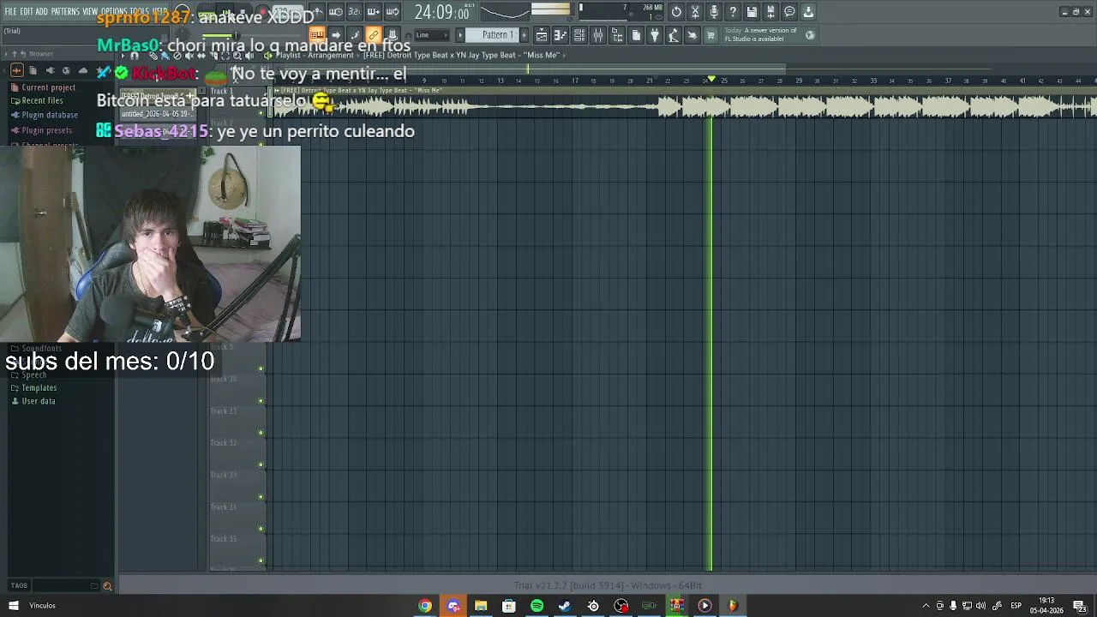This screenshot has height=617, width=1097.
Task: Click the download arrow icon in toolbar
Action: pos(808,12)
